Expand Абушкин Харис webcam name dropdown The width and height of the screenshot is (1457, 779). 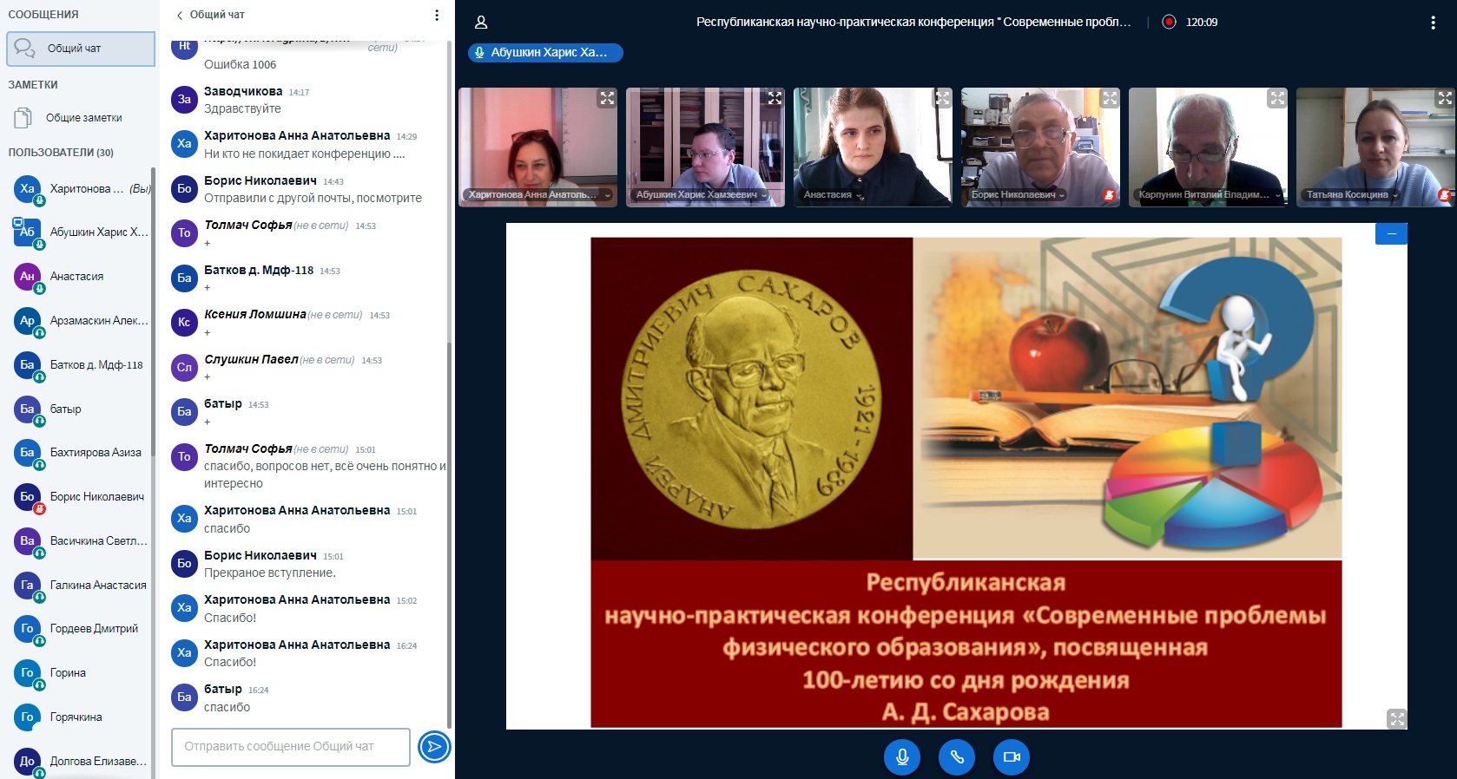coord(764,195)
